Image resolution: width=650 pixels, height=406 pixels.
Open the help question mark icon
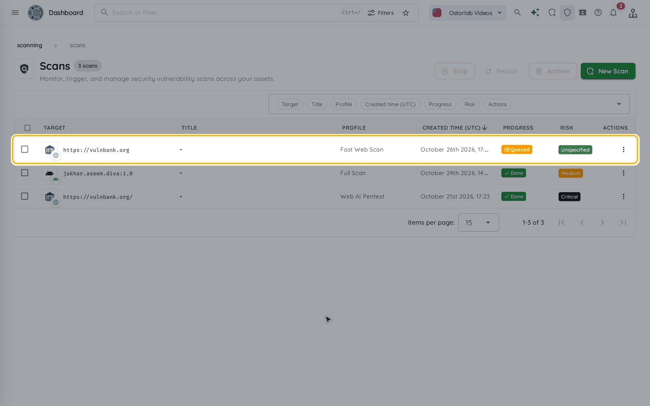pyautogui.click(x=598, y=13)
